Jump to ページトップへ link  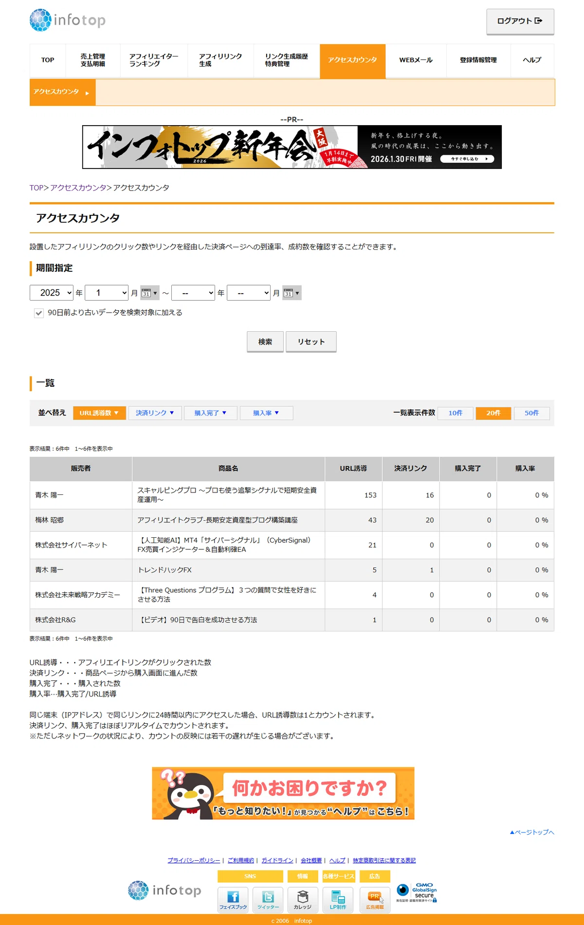tap(532, 832)
